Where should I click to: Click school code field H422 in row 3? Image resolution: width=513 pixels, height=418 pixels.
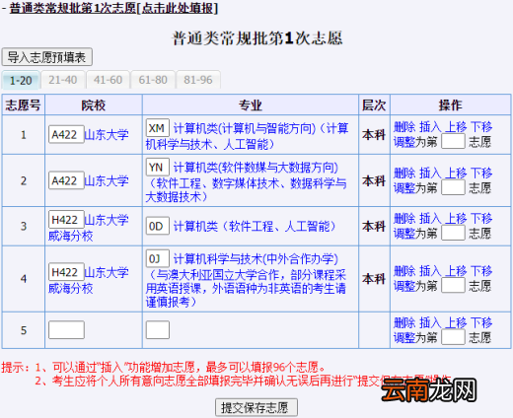pyautogui.click(x=66, y=220)
